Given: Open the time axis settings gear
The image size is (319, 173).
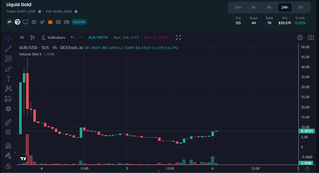Looking at the screenshot, I should click(x=307, y=169).
